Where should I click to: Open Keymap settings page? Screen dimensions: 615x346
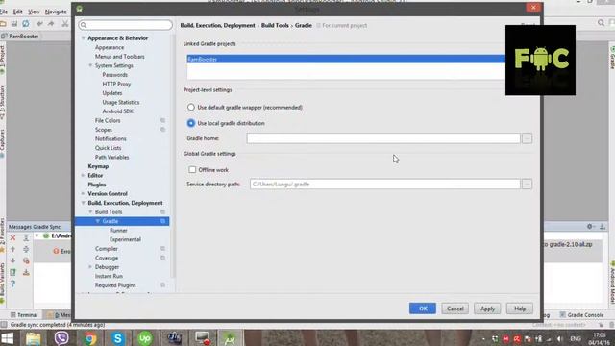(98, 166)
